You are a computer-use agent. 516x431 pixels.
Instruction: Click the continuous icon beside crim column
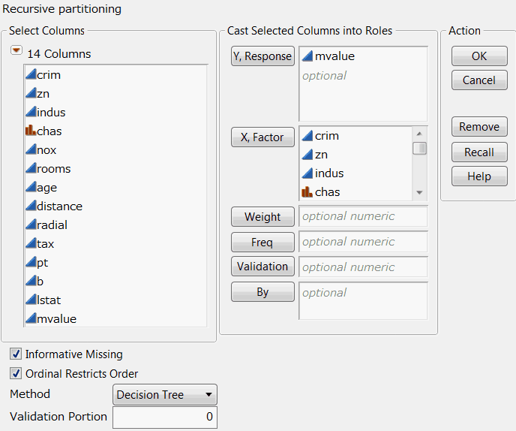pos(31,75)
